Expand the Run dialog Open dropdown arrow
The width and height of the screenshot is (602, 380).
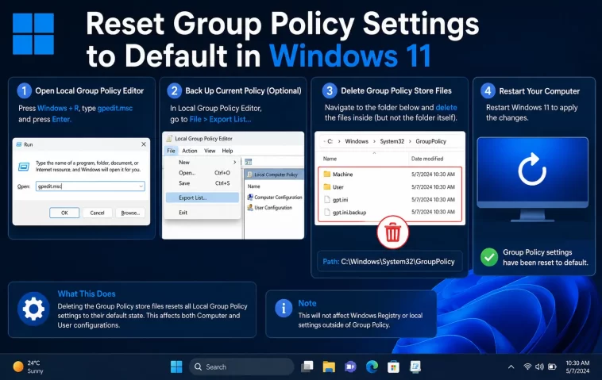141,186
